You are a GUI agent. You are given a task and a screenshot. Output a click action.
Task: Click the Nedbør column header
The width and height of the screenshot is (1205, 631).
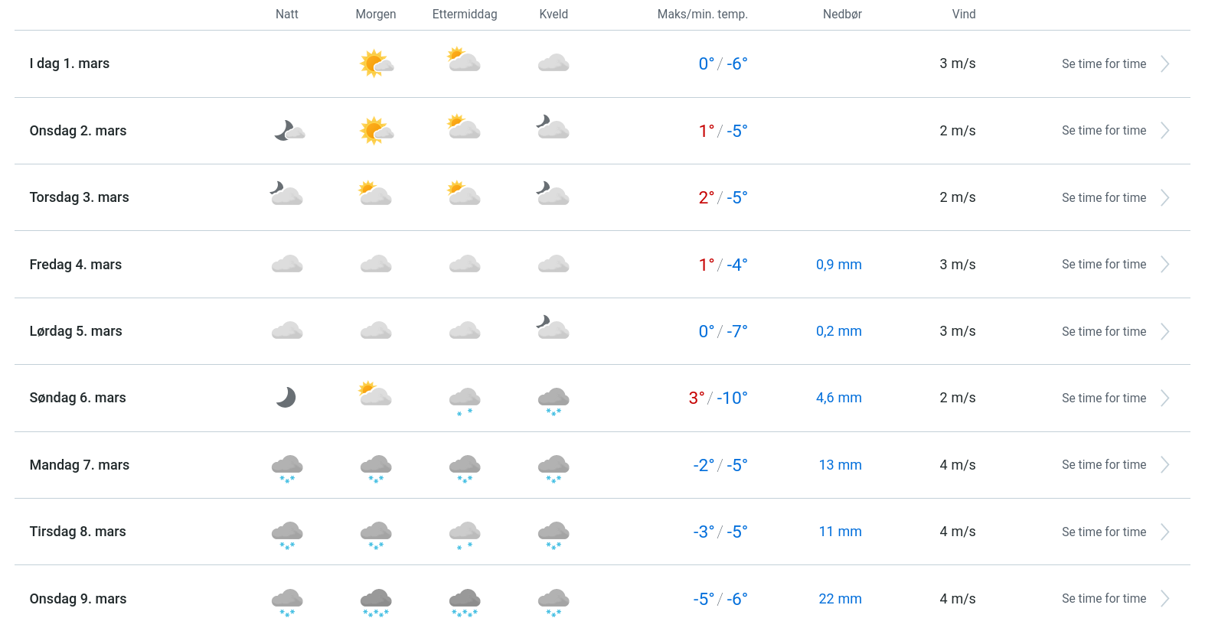[842, 15]
